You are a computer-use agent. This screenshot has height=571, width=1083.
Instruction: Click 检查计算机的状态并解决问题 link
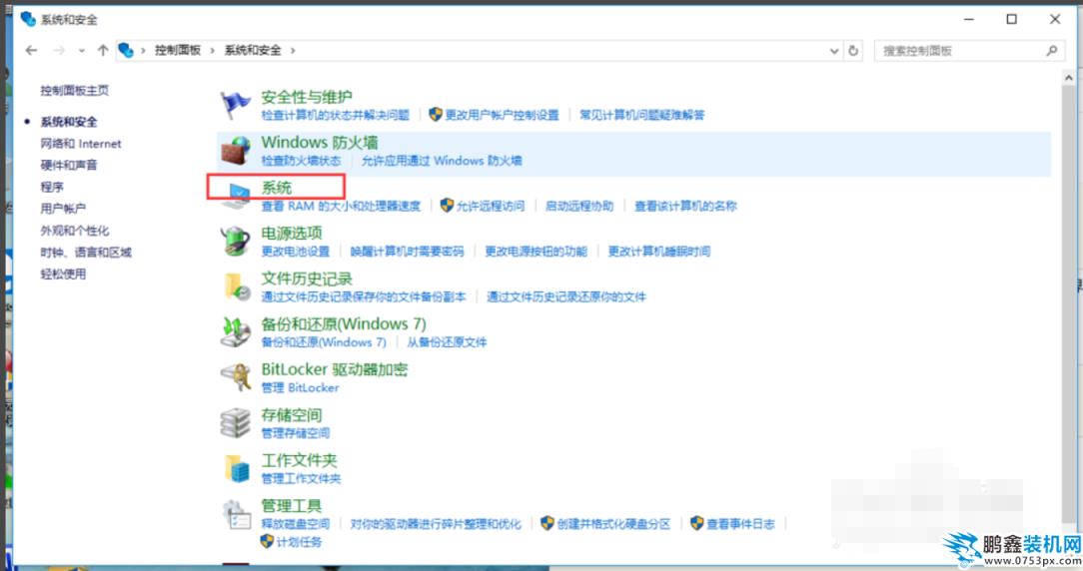(336, 116)
